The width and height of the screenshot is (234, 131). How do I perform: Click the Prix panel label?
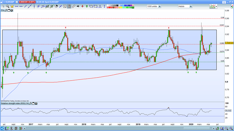[3, 10]
